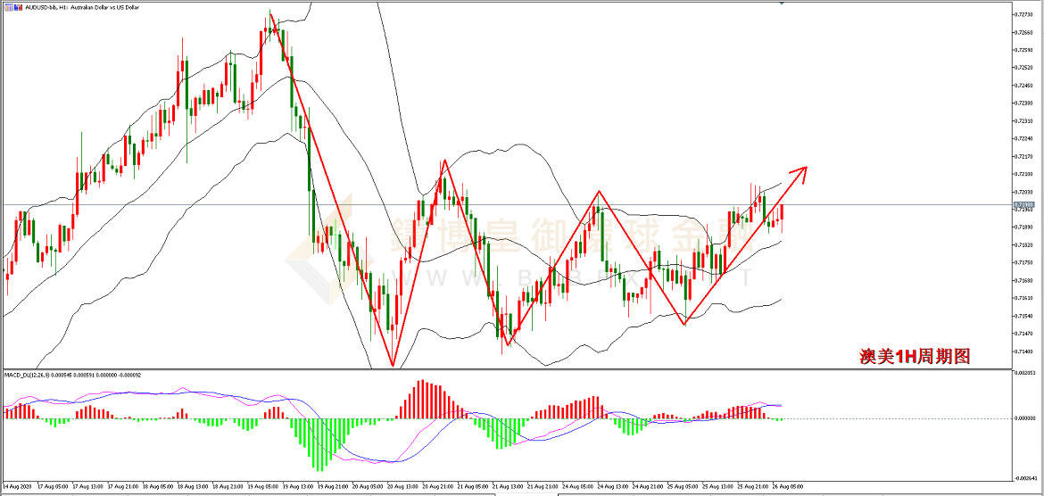
Task: Click the MACD upper scale value 0.002053
Action: tap(1023, 373)
